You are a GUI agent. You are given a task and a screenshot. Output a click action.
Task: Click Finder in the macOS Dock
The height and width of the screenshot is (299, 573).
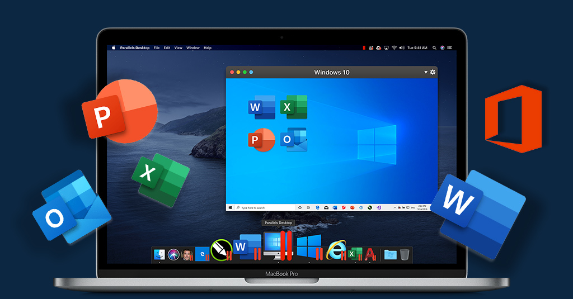coord(159,254)
